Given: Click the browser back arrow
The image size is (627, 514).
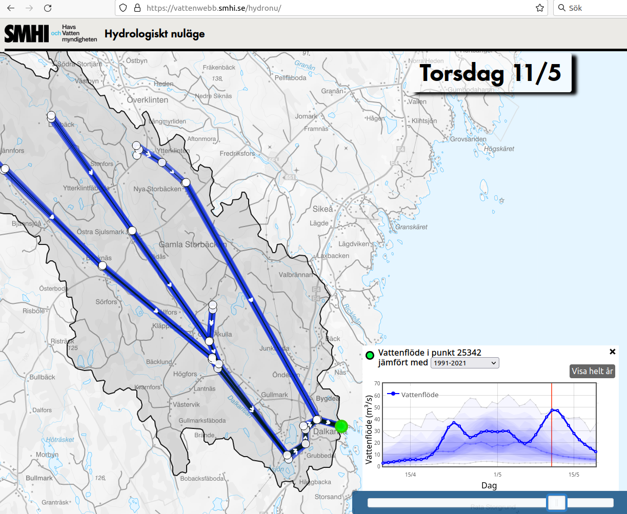Looking at the screenshot, I should 11,8.
